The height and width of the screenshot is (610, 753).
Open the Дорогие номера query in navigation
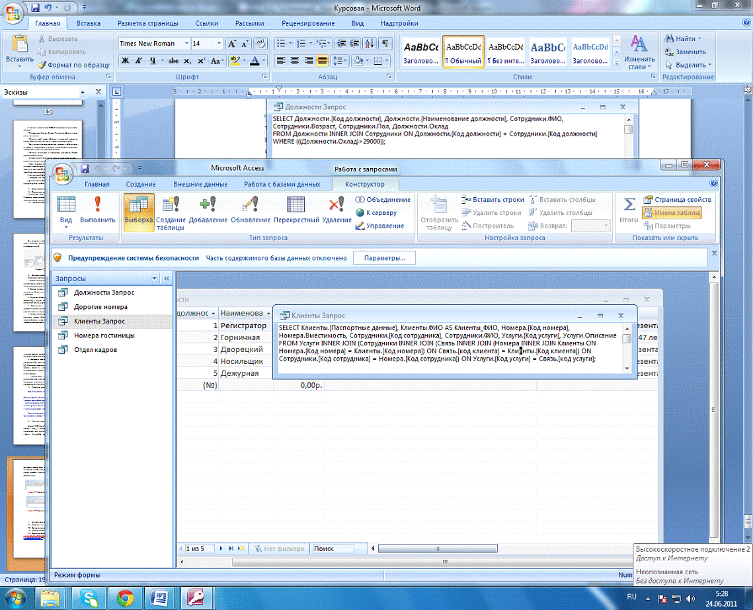point(100,307)
